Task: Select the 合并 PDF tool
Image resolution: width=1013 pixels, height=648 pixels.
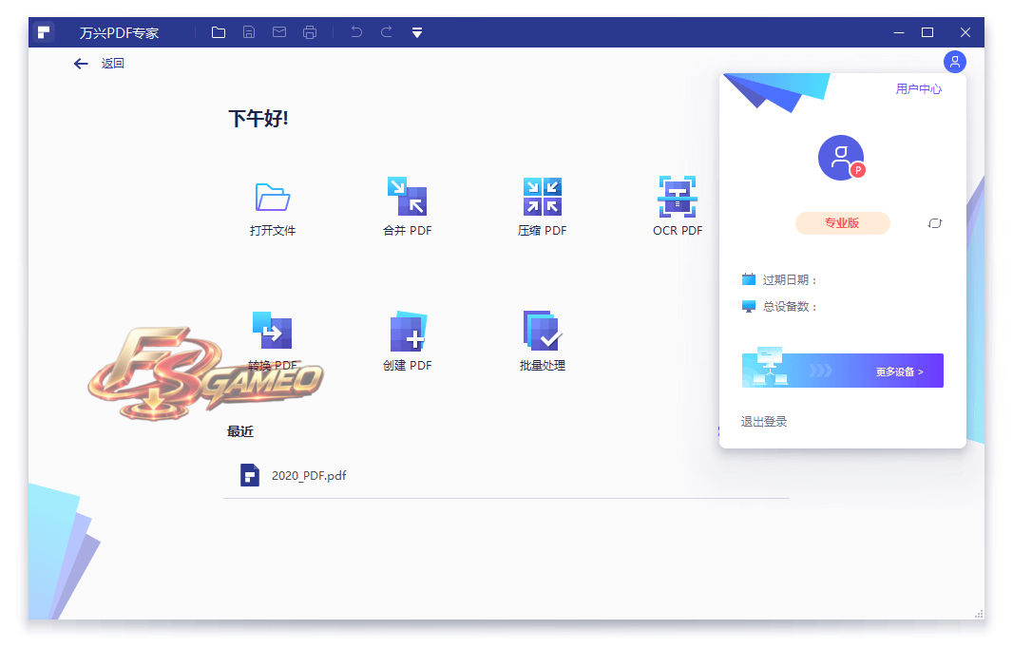Action: [407, 197]
